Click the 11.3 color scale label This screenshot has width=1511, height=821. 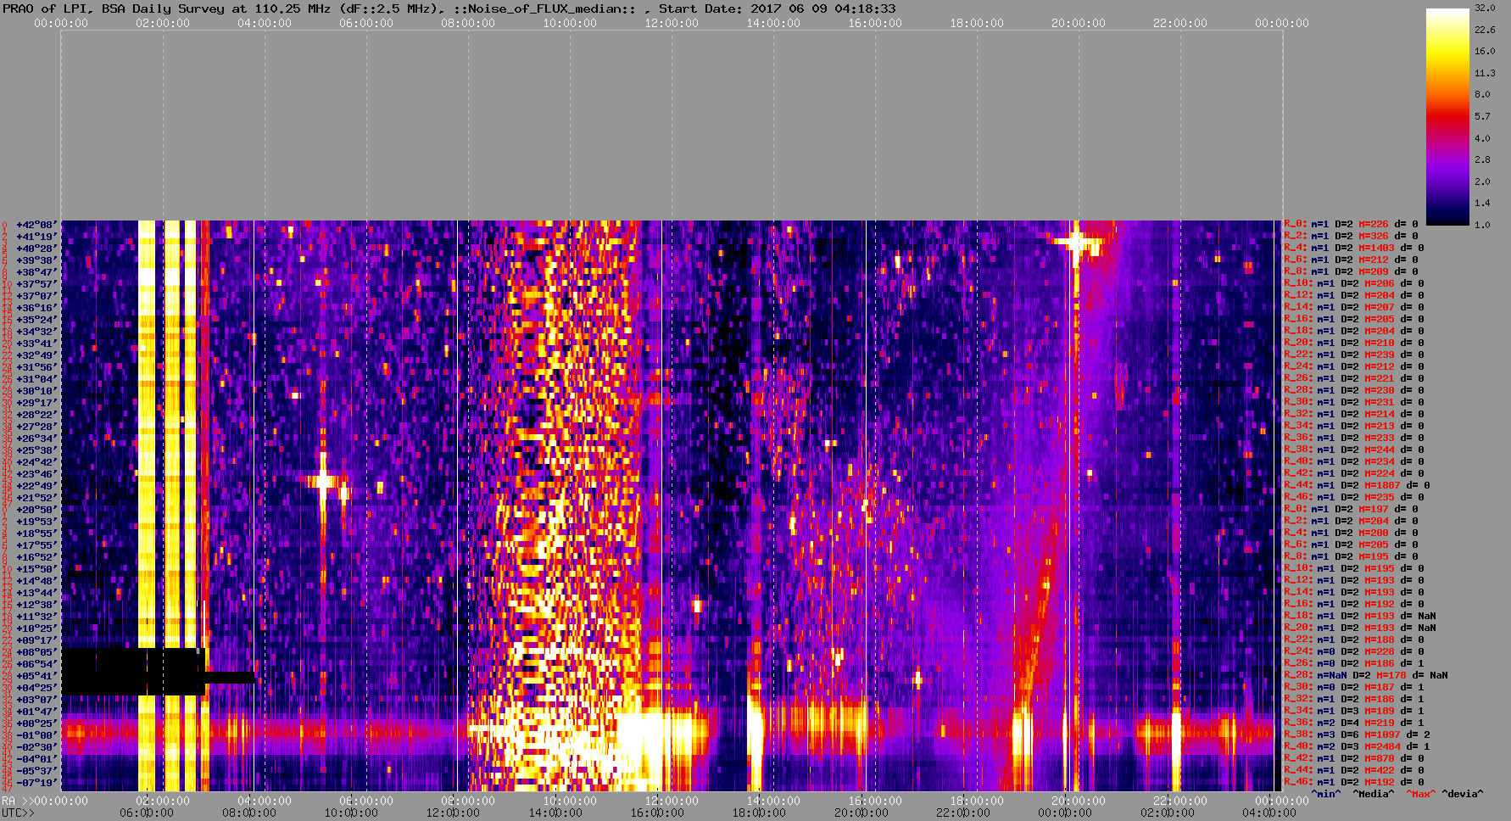[x=1484, y=73]
